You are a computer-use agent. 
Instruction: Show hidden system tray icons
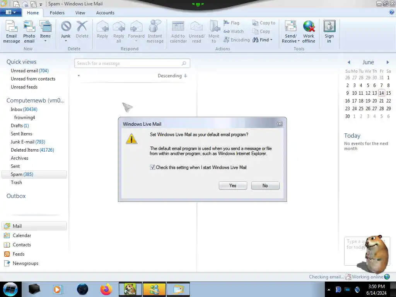click(329, 290)
